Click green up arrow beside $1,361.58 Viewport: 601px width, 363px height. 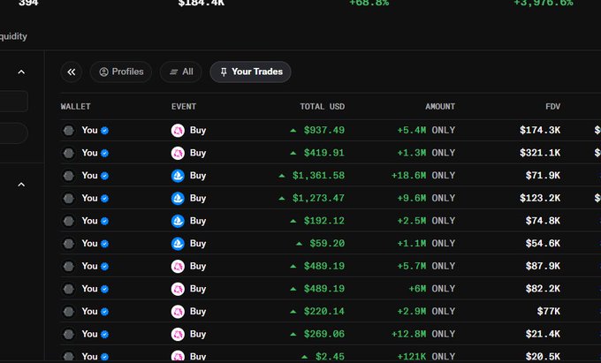[x=282, y=176]
